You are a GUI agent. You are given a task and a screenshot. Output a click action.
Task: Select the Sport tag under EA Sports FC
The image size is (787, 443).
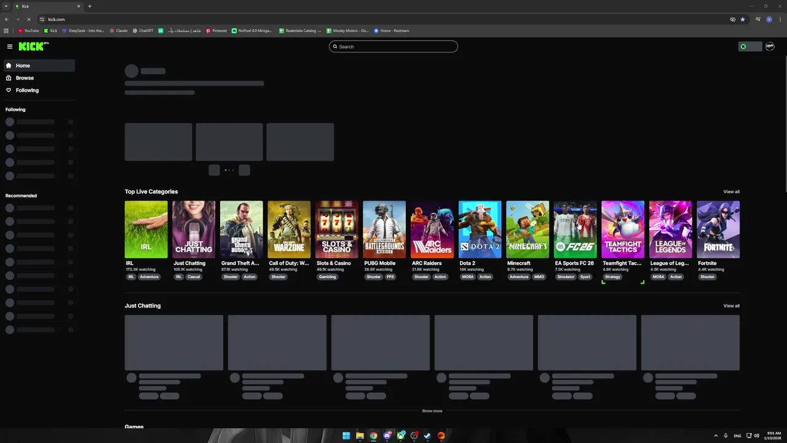pos(585,277)
